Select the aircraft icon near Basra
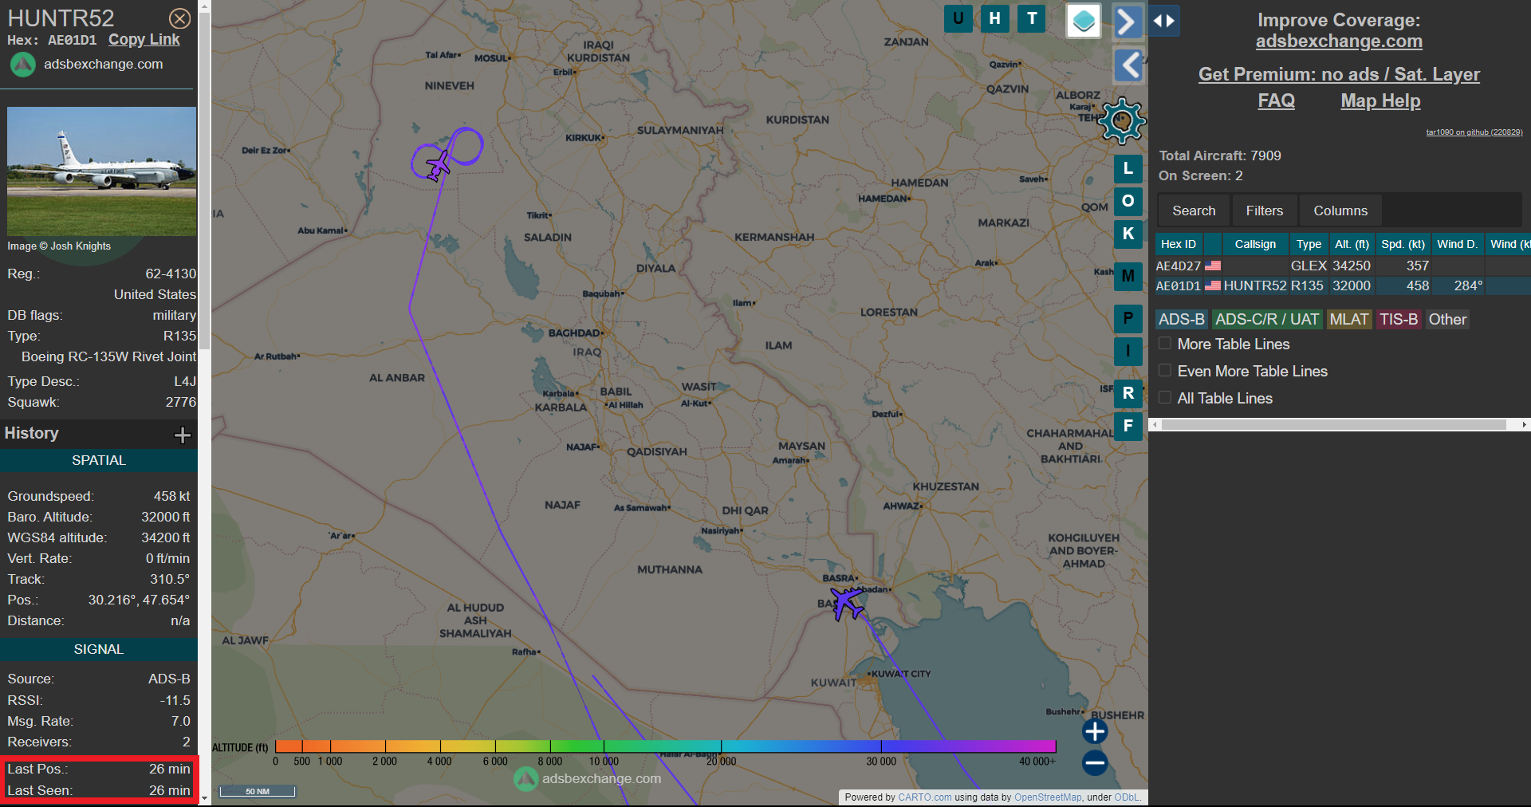Viewport: 1531px width, 807px height. coord(847,604)
